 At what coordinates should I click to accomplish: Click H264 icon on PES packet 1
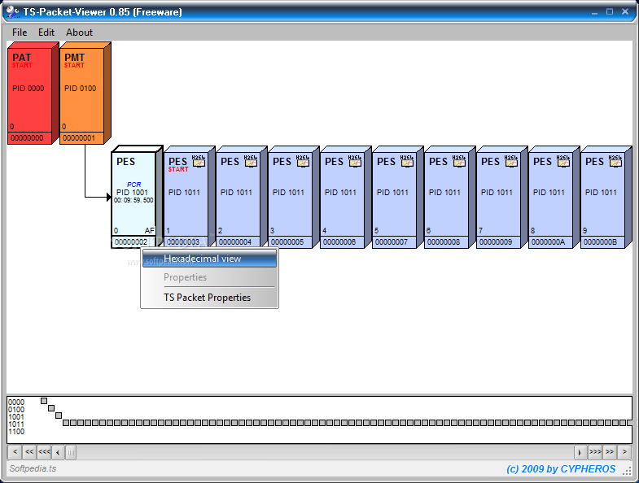point(199,161)
